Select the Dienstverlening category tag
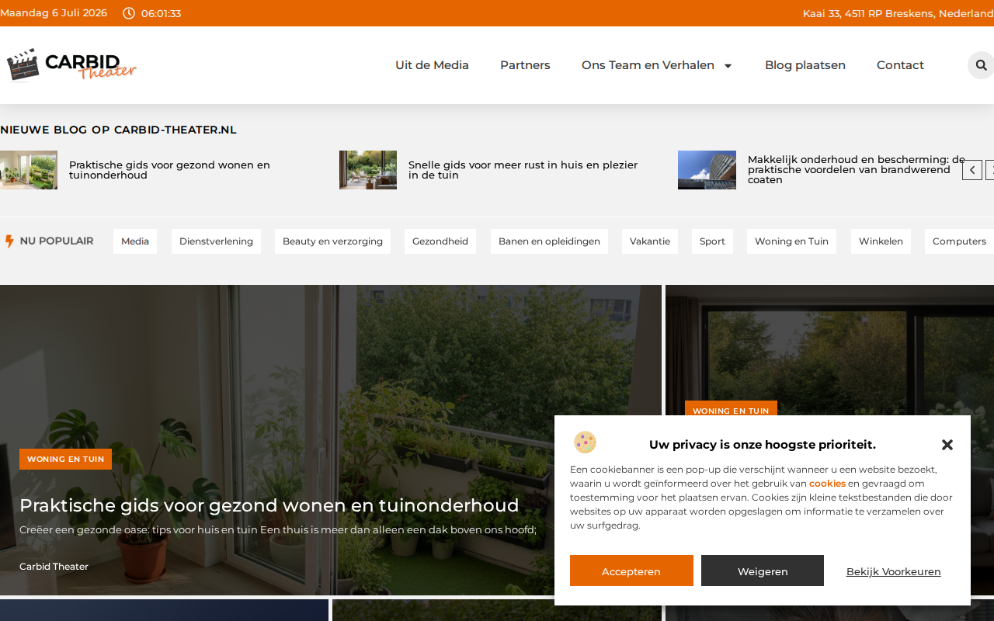Viewport: 994px width, 621px height. (216, 241)
